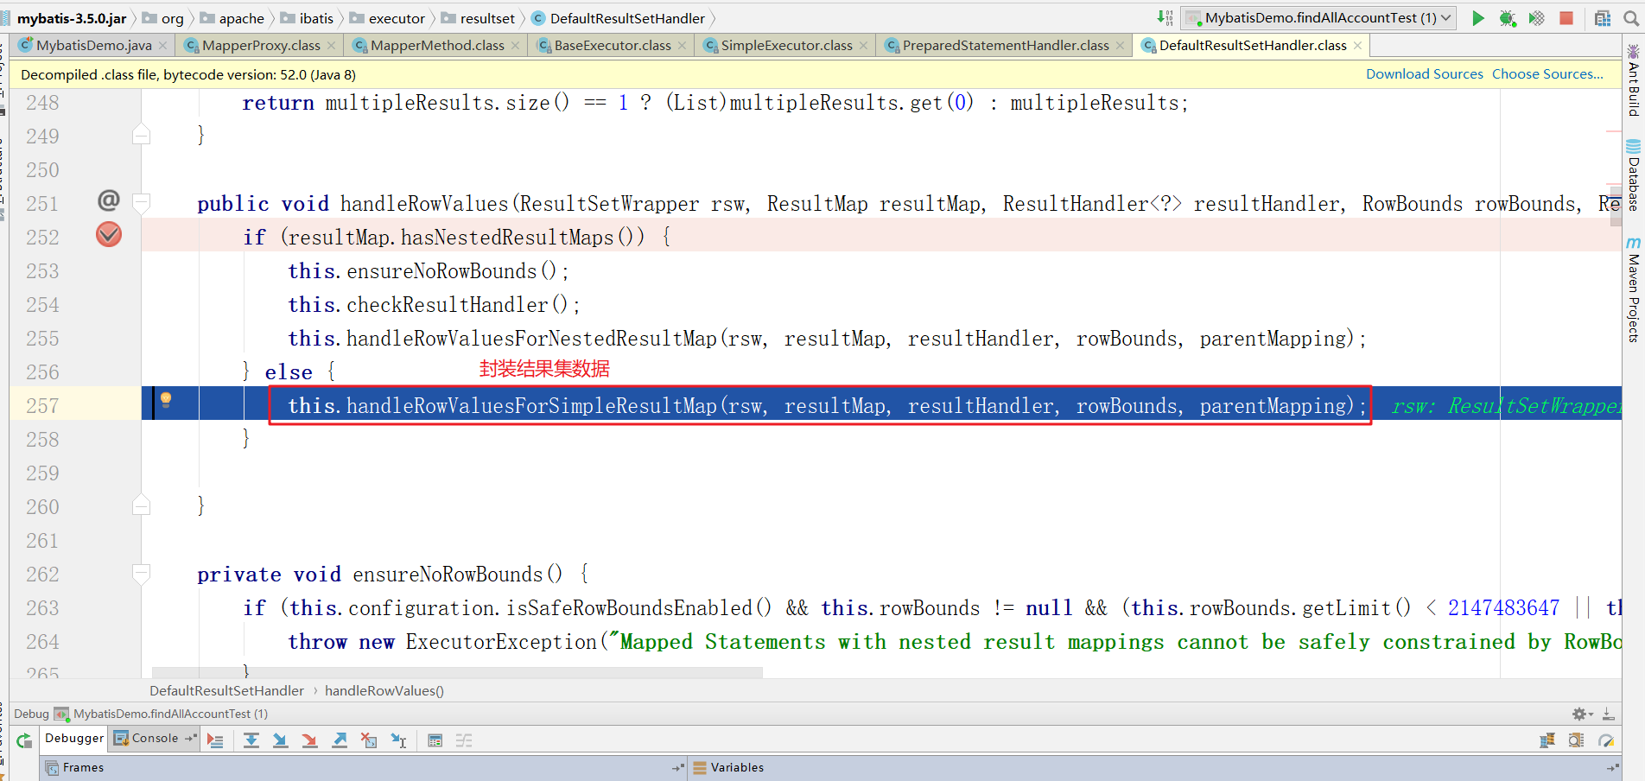The image size is (1645, 781).
Task: Click Show Execution Point in debugger toolbar
Action: 215,740
